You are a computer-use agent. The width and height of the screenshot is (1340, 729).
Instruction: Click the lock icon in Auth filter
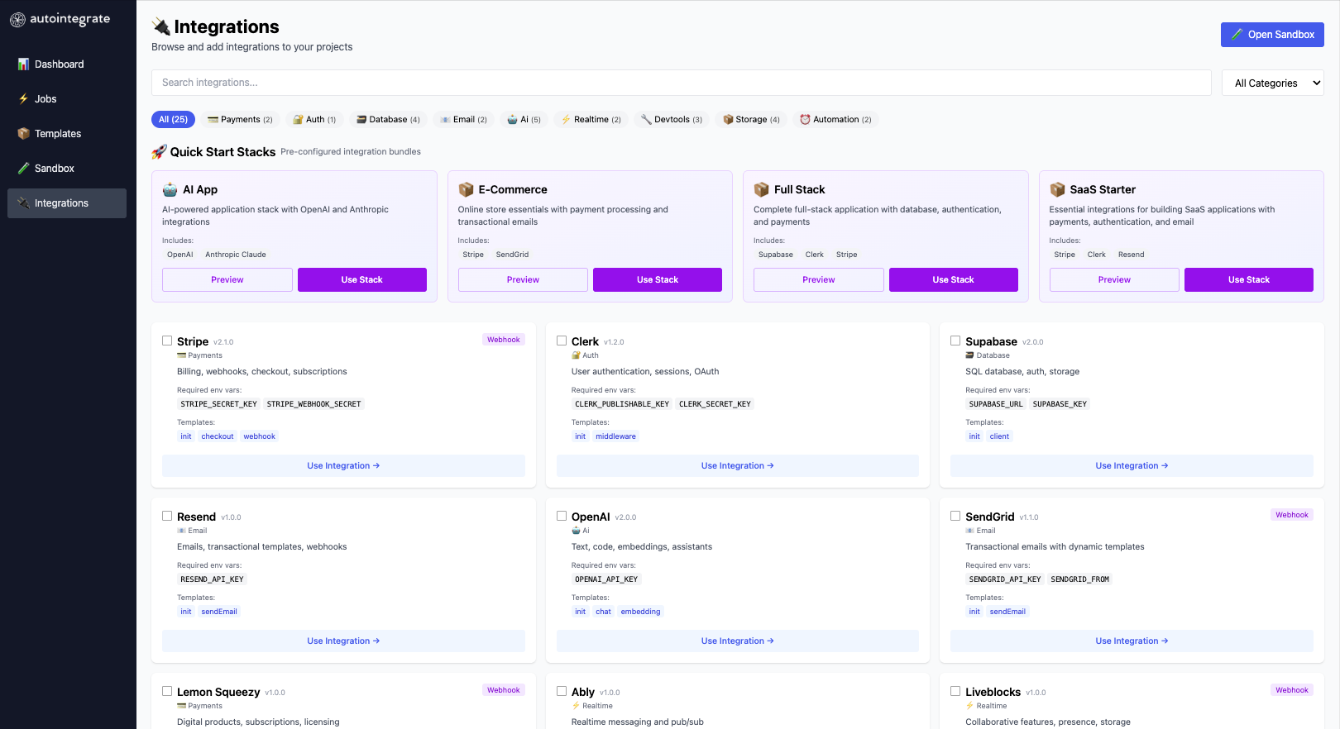pos(298,120)
